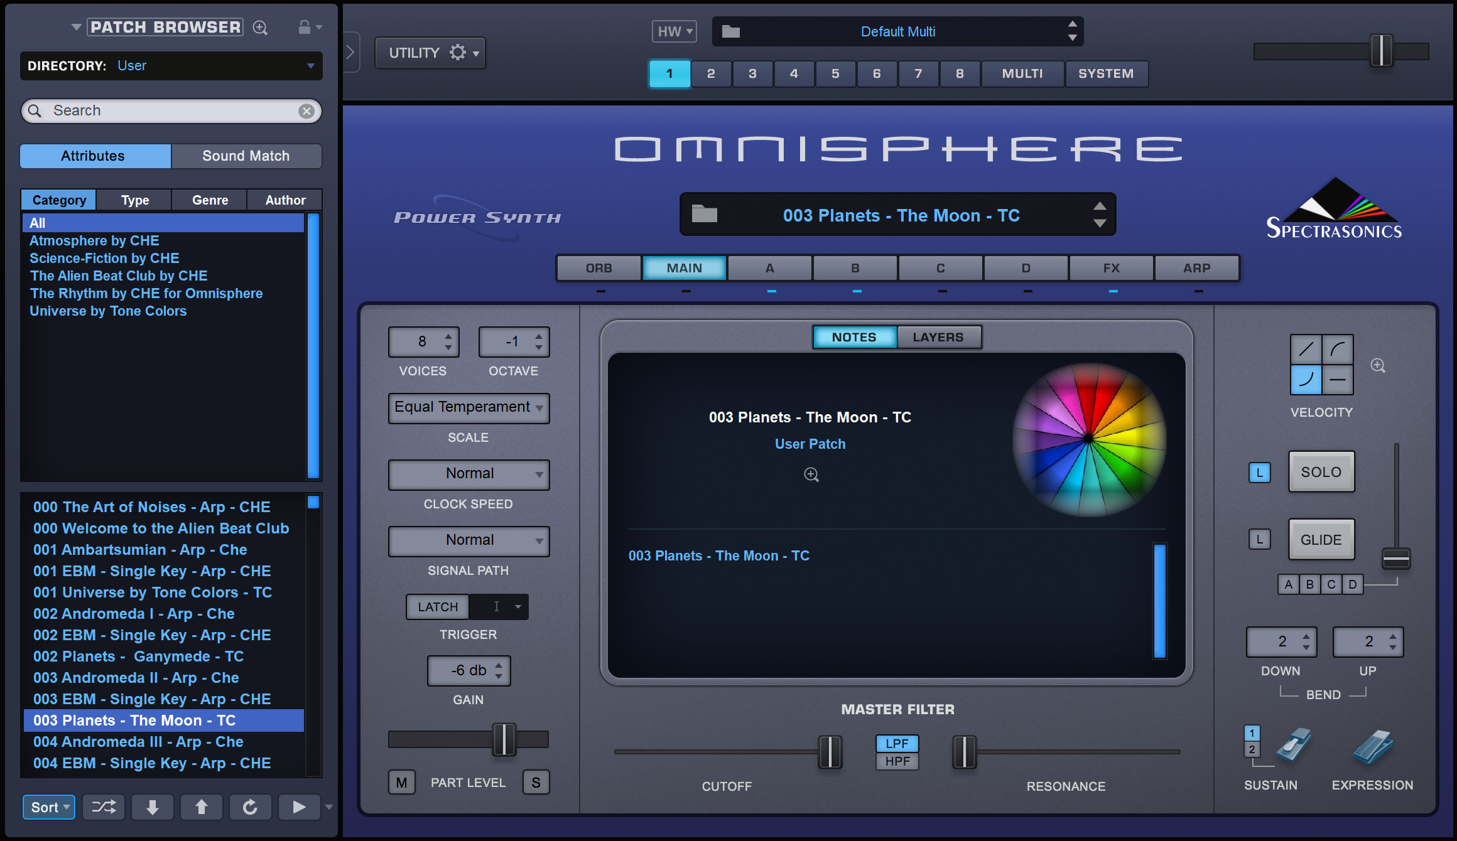Collapse the browser with the side arrow

(350, 52)
